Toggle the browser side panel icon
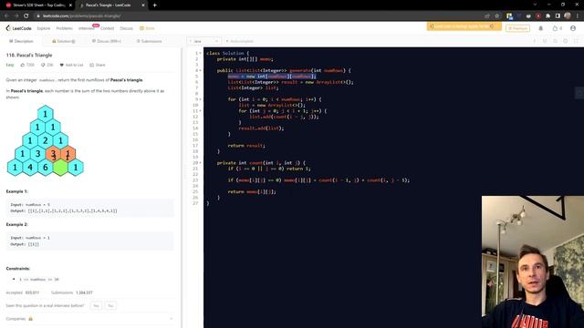Viewport: 584px width, 328px height. [558, 16]
